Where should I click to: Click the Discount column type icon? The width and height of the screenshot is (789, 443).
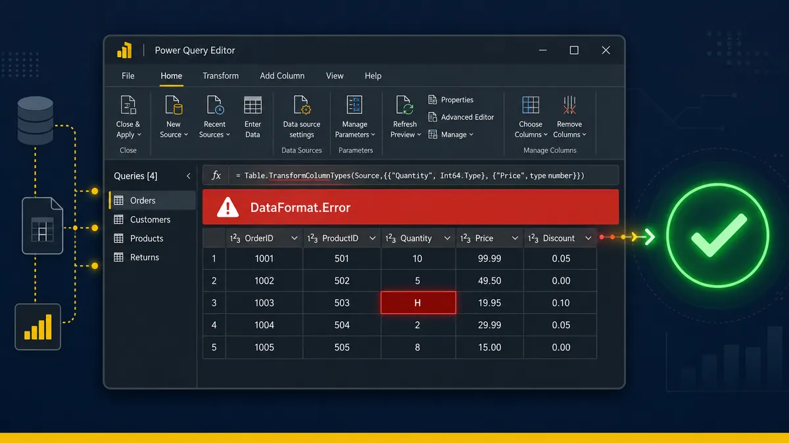[533, 238]
